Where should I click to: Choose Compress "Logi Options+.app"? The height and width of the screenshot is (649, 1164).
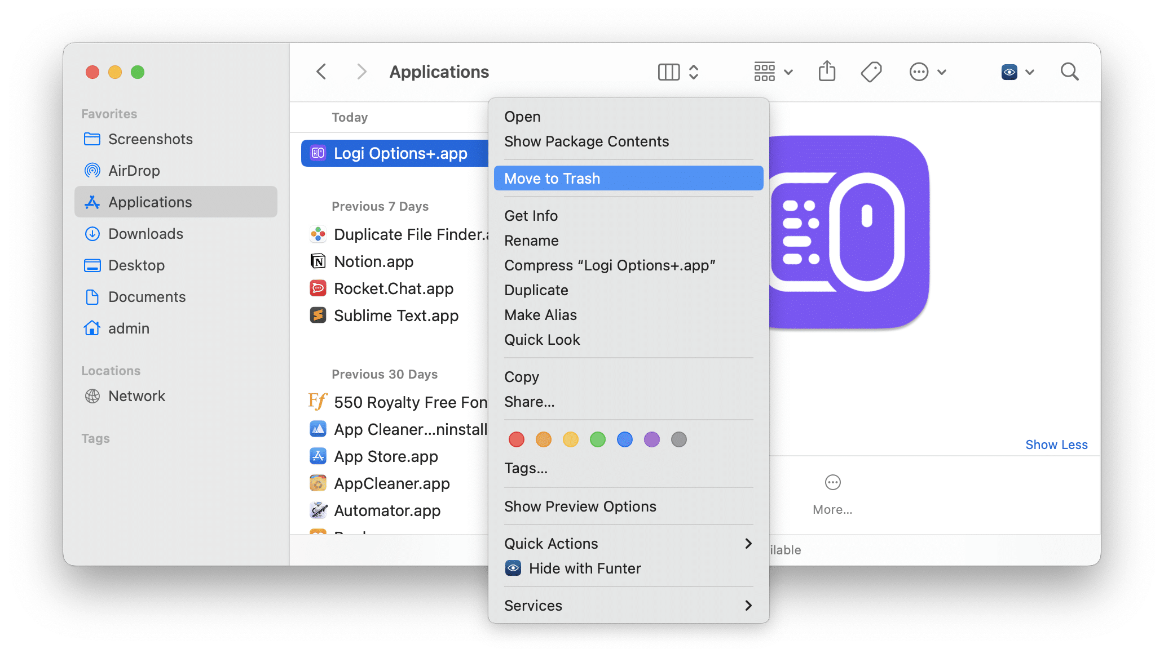pyautogui.click(x=628, y=265)
